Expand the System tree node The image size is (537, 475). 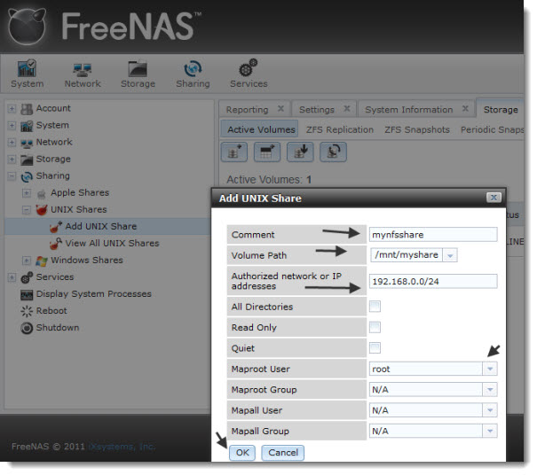[x=12, y=126]
